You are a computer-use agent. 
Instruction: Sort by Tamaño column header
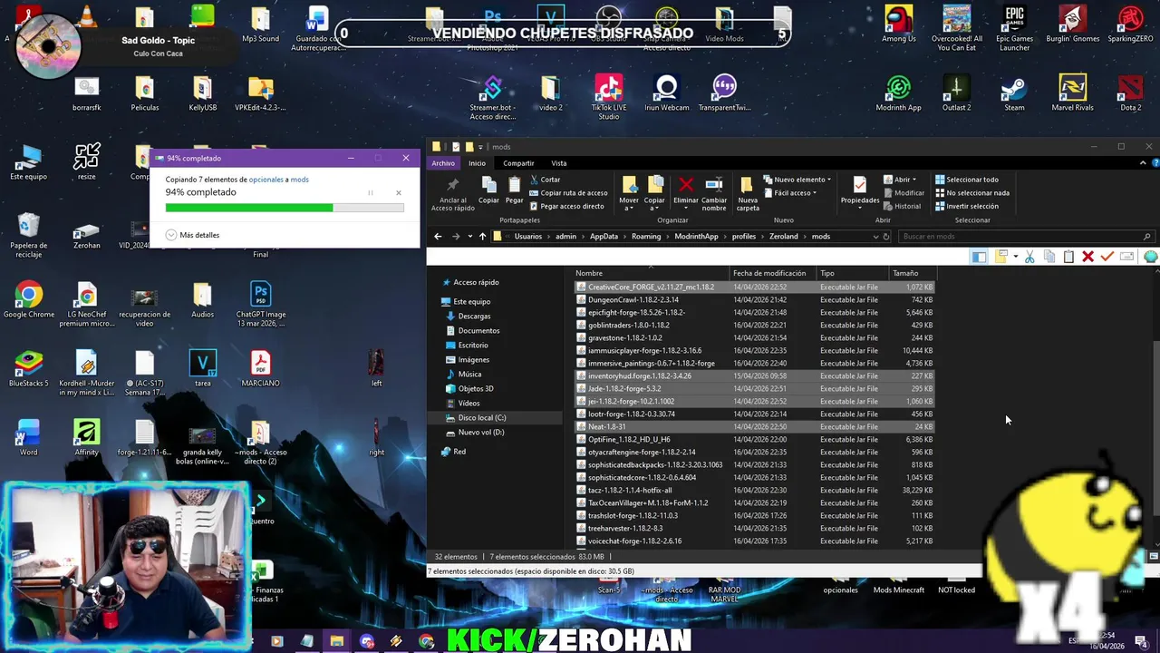click(x=913, y=273)
